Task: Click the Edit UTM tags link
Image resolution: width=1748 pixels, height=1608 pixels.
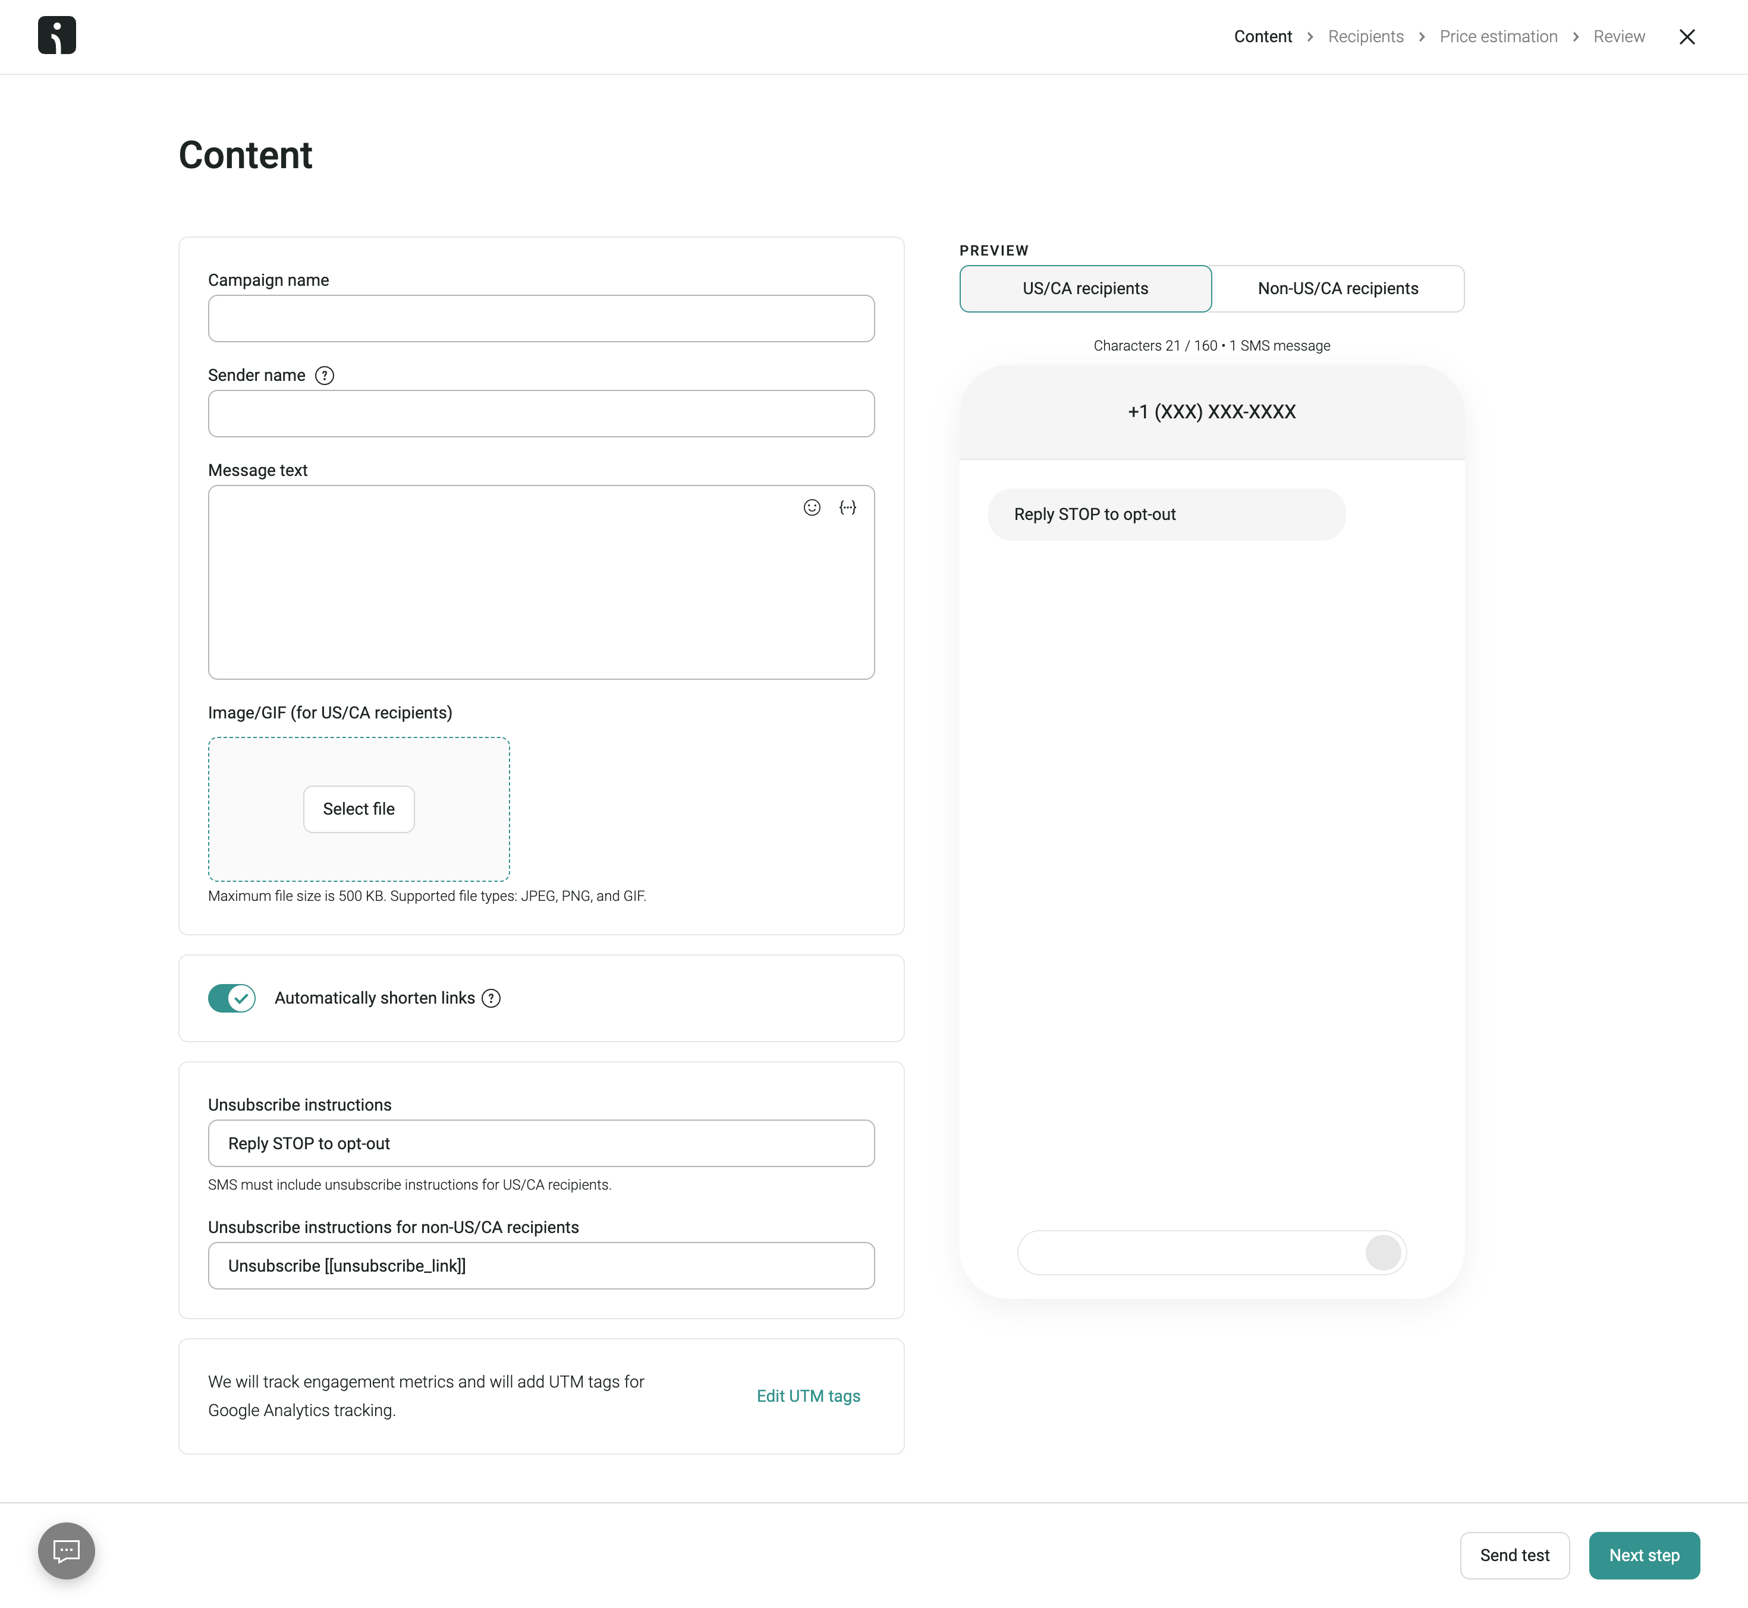Action: pos(809,1396)
